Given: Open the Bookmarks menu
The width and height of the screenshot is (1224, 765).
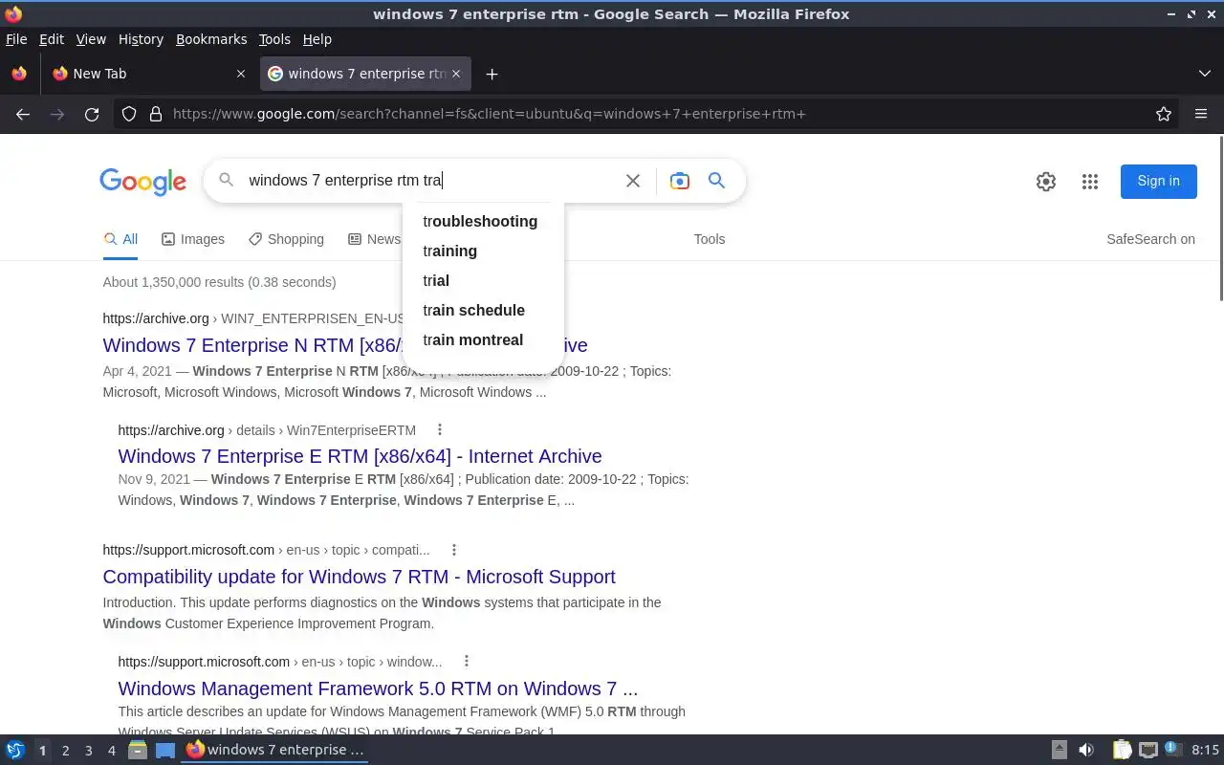Looking at the screenshot, I should click(211, 39).
